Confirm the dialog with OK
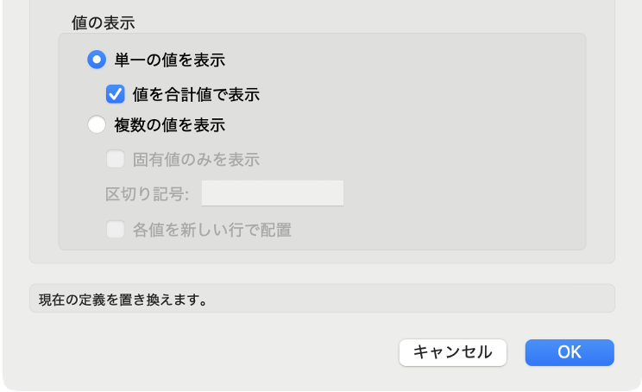The height and width of the screenshot is (392, 642). pyautogui.click(x=569, y=351)
